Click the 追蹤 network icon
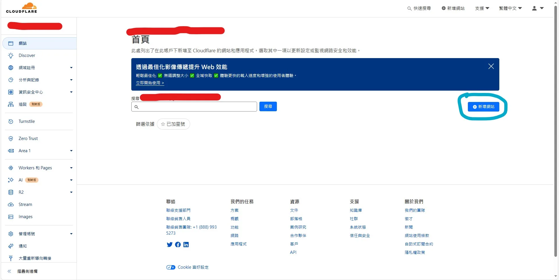Viewport: 559px width, 280px height. pos(11,104)
